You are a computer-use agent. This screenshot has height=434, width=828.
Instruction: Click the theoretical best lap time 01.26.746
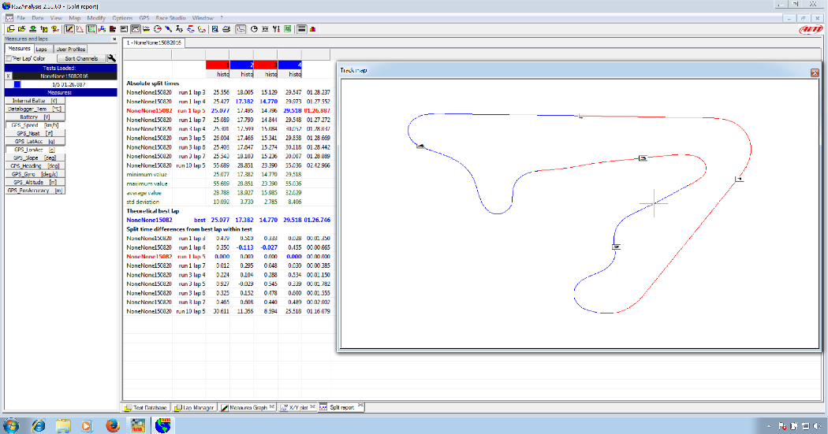(317, 220)
